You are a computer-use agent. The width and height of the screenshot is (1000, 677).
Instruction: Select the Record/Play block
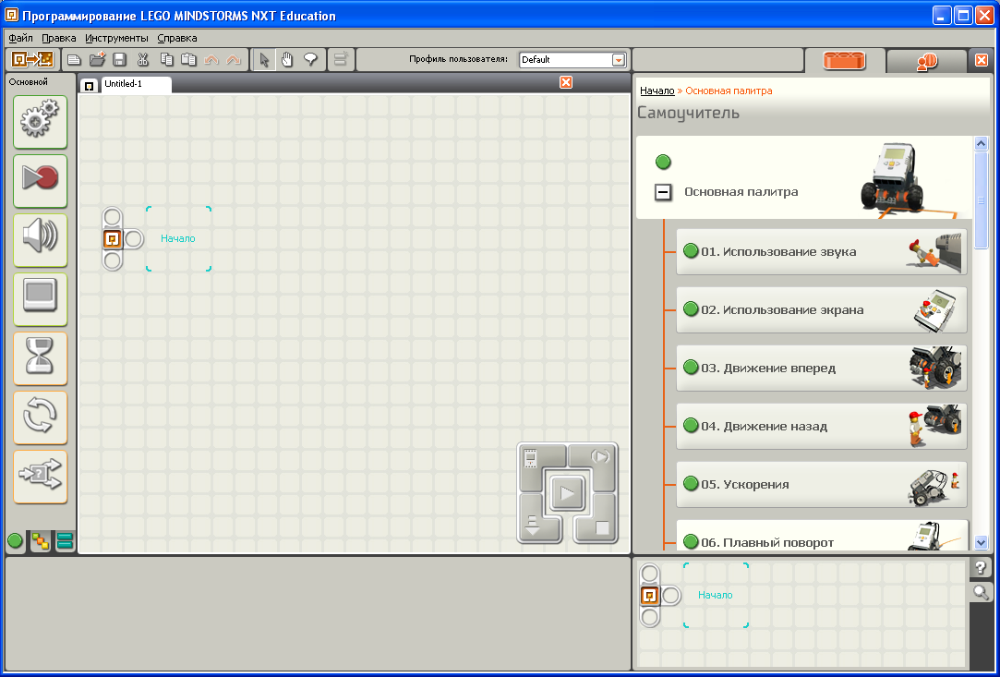[x=41, y=181]
